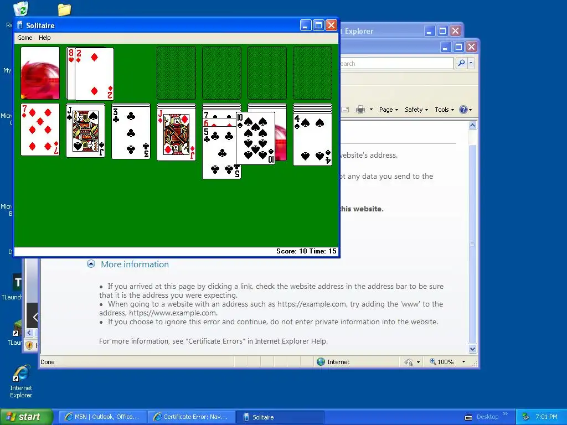Image resolution: width=567 pixels, height=425 pixels.
Task: Click the Desktop toolbar in the taskbar
Action: 487,417
